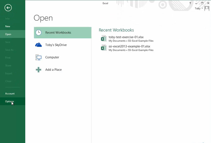The height and width of the screenshot is (143, 211).
Task: Select the Recent Workbooks clock icon
Action: pos(39,33)
